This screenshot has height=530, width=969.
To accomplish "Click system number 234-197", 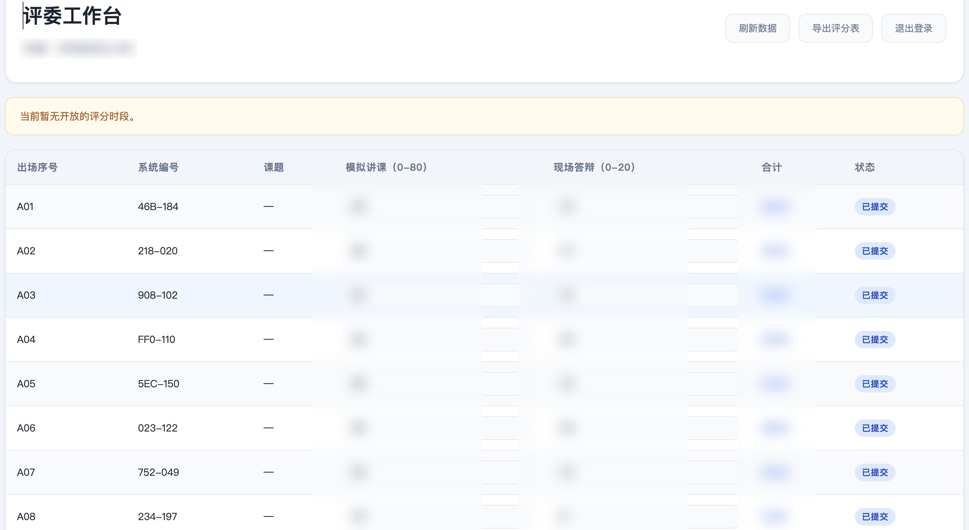I will click(x=157, y=517).
